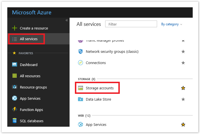Click the Data Lake Store folder icon
The width and height of the screenshot is (200, 134).
click(x=81, y=99)
